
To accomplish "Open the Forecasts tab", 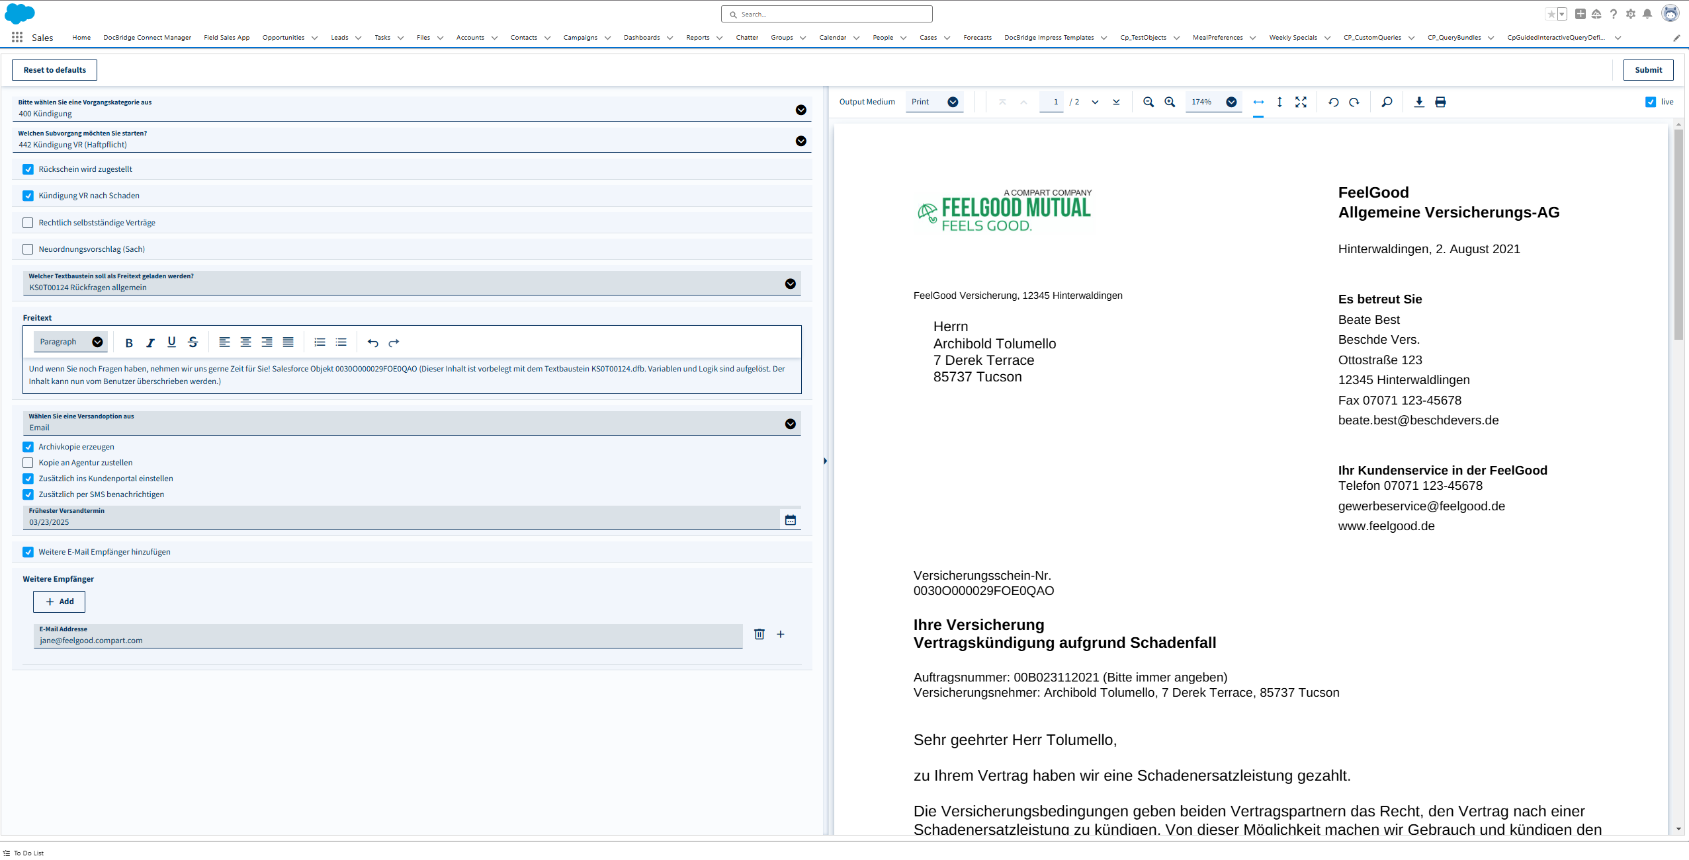I will pyautogui.click(x=977, y=38).
